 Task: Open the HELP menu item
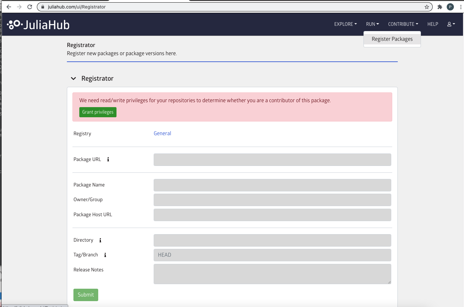[433, 24]
